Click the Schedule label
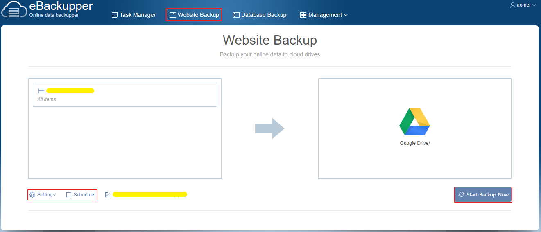 click(84, 195)
